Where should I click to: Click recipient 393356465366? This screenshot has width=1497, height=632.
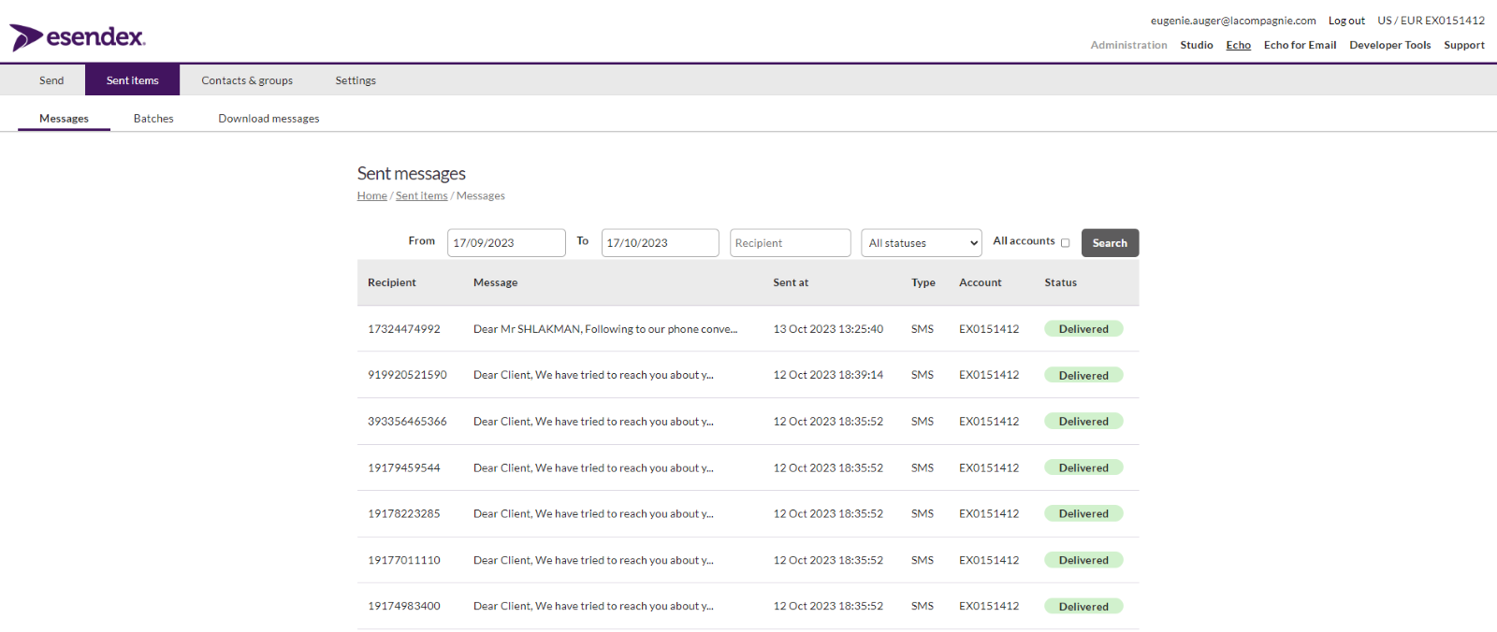pos(407,422)
